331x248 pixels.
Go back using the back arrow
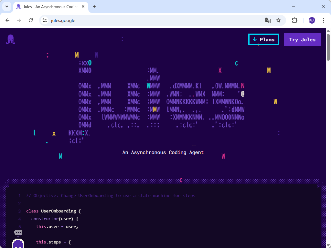[7, 20]
